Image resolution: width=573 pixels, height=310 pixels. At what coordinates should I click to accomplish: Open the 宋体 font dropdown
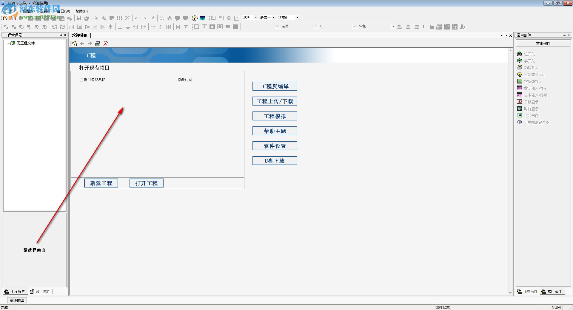pyautogui.click(x=316, y=26)
